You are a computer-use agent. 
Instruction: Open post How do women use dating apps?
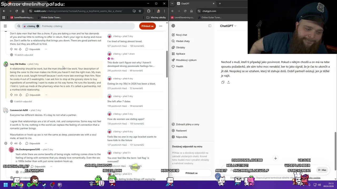point(126,119)
